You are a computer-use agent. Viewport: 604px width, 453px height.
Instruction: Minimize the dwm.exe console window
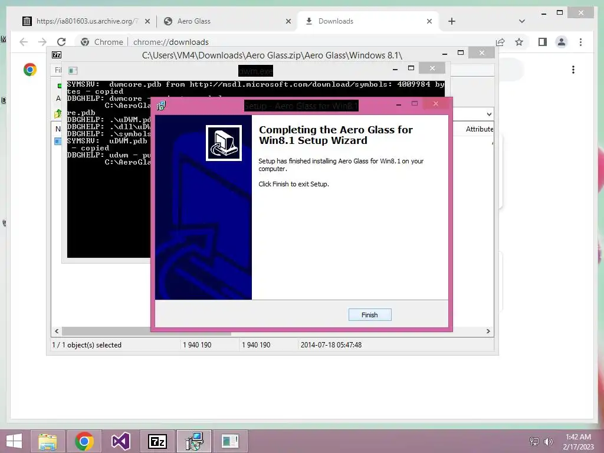395,68
